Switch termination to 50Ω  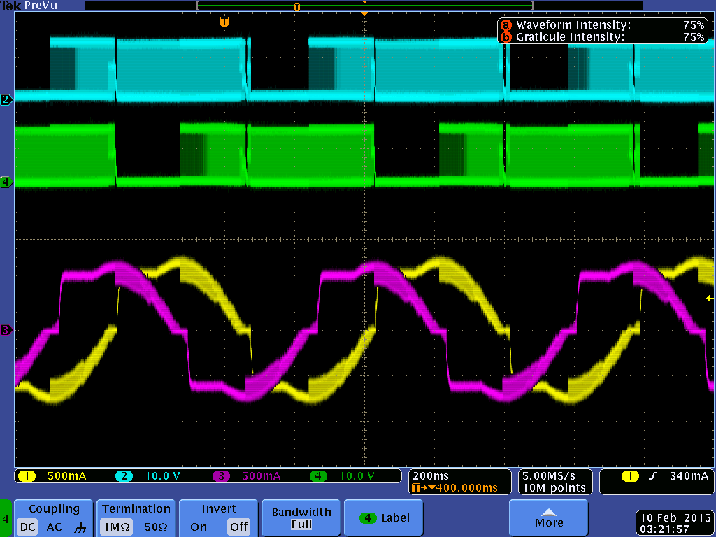pyautogui.click(x=155, y=527)
